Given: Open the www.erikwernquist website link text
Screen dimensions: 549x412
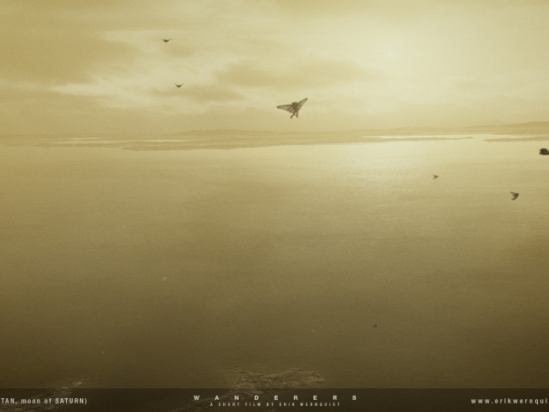Looking at the screenshot, I should (509, 401).
